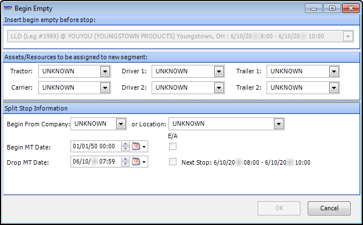
Task: Open the Drop MT Date calendar icon
Action: [x=136, y=161]
